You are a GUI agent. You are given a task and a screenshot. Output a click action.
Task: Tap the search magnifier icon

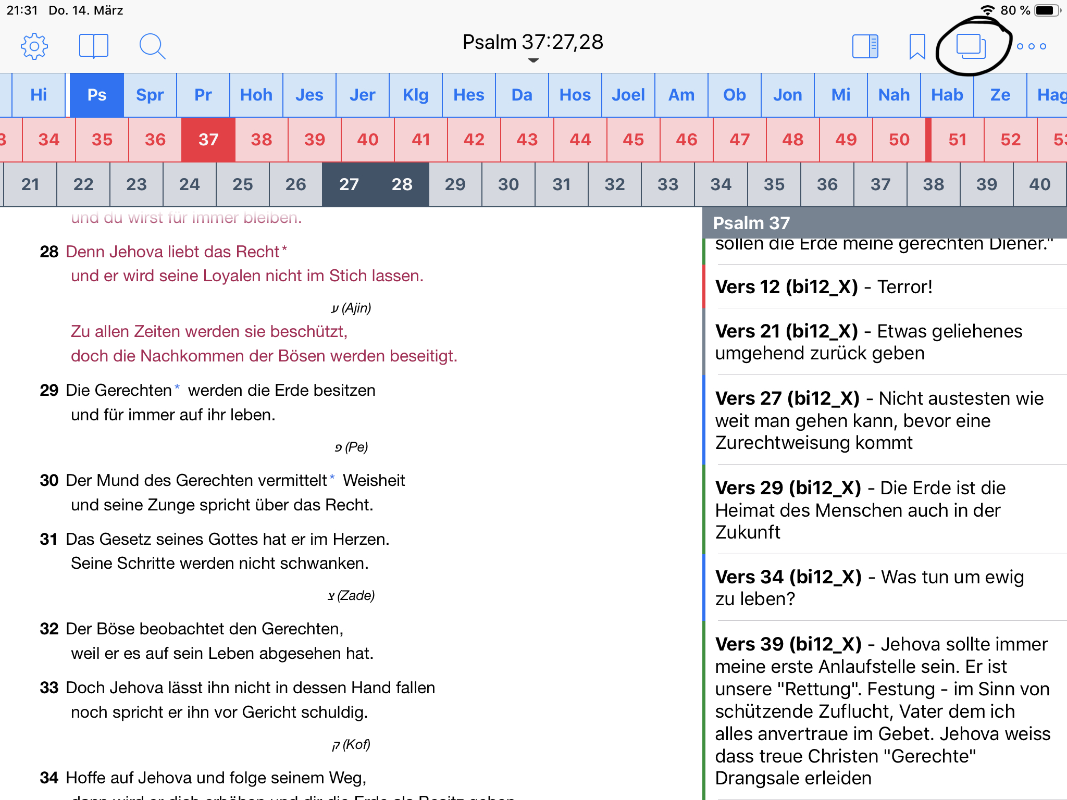(x=152, y=46)
